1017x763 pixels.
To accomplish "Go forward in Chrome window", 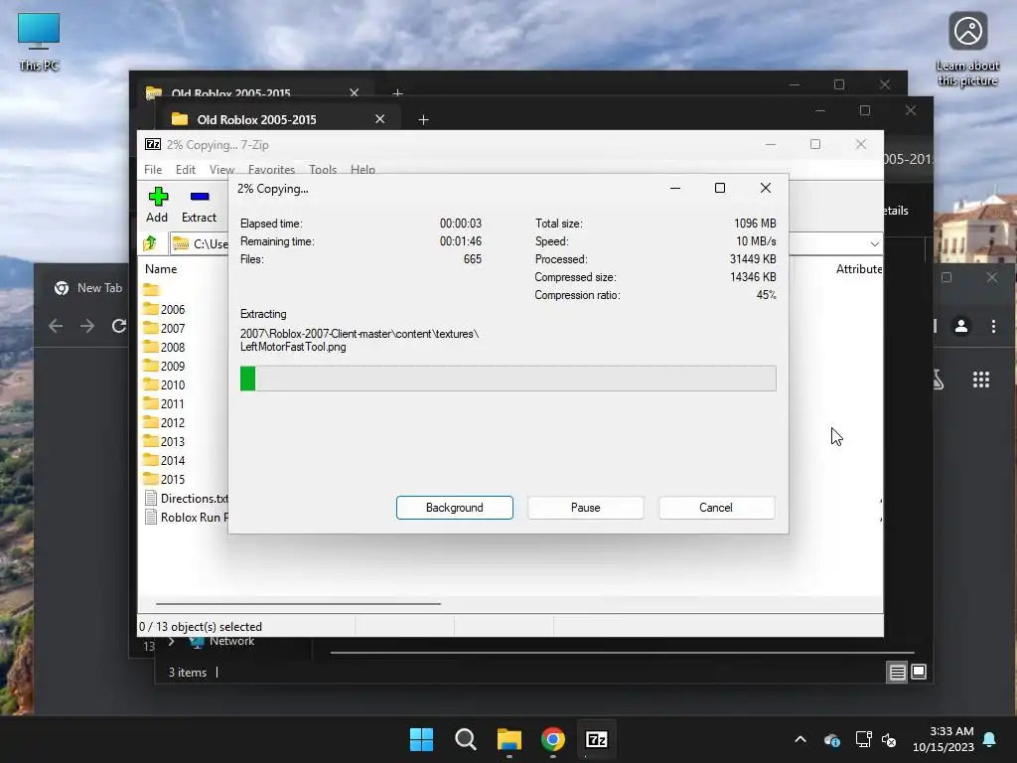I will coord(87,326).
